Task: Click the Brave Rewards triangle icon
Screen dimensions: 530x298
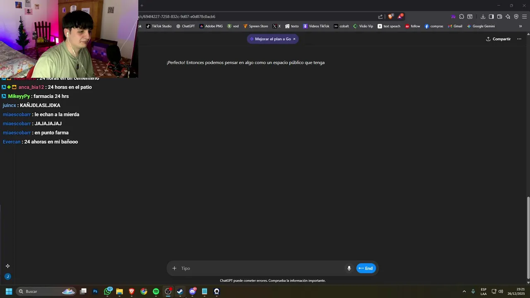Action: [400, 17]
